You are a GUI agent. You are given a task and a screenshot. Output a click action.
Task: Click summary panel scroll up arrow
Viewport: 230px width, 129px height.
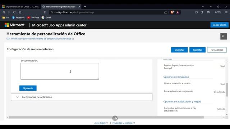(227, 61)
